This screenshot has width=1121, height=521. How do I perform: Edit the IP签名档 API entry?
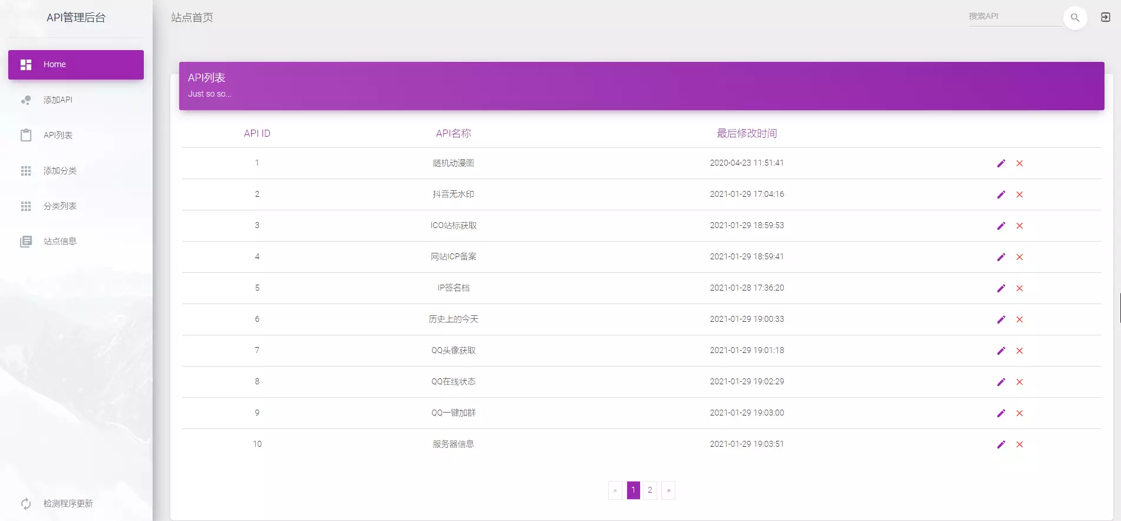coord(1001,288)
